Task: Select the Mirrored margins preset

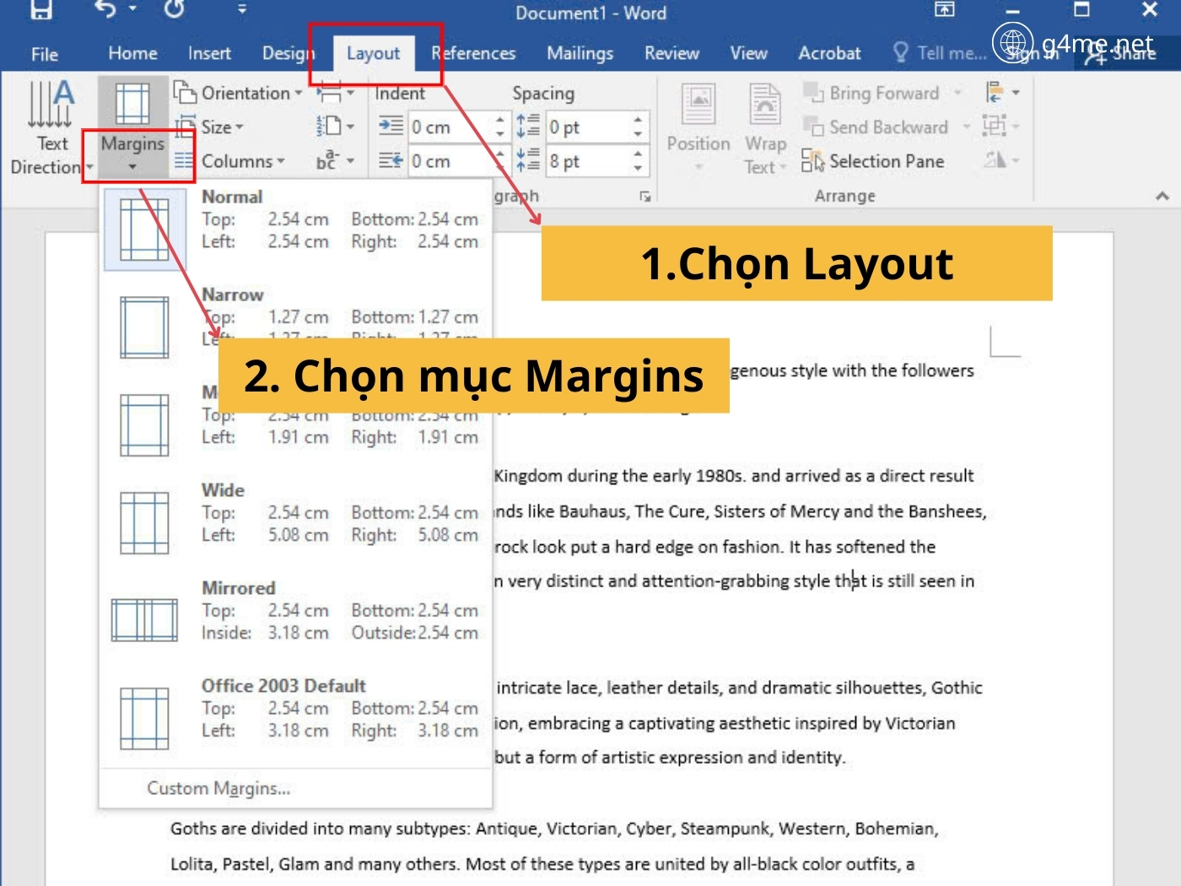Action: pyautogui.click(x=295, y=621)
